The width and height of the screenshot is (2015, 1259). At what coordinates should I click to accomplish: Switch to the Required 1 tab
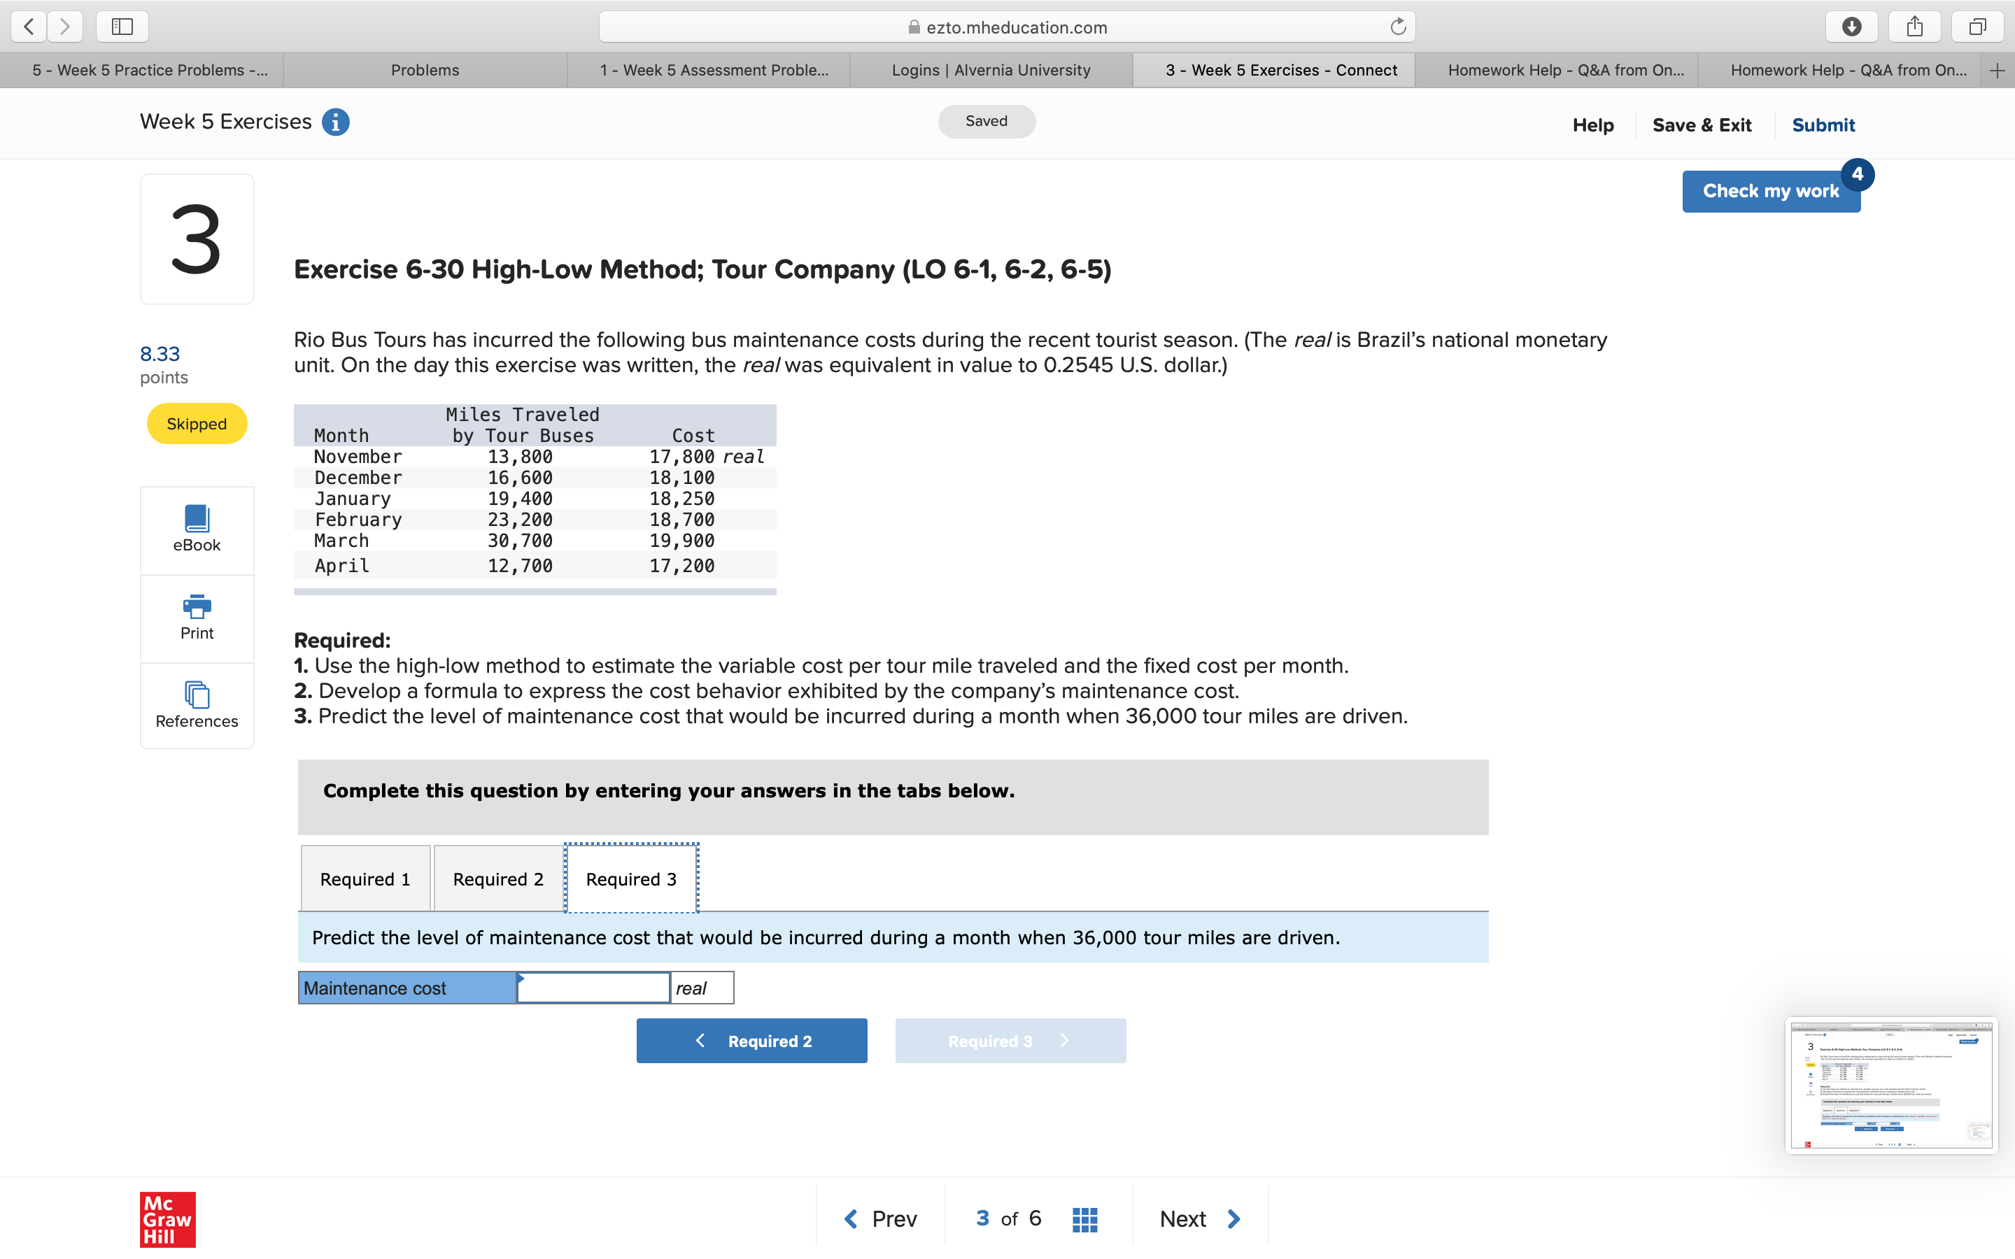365,879
